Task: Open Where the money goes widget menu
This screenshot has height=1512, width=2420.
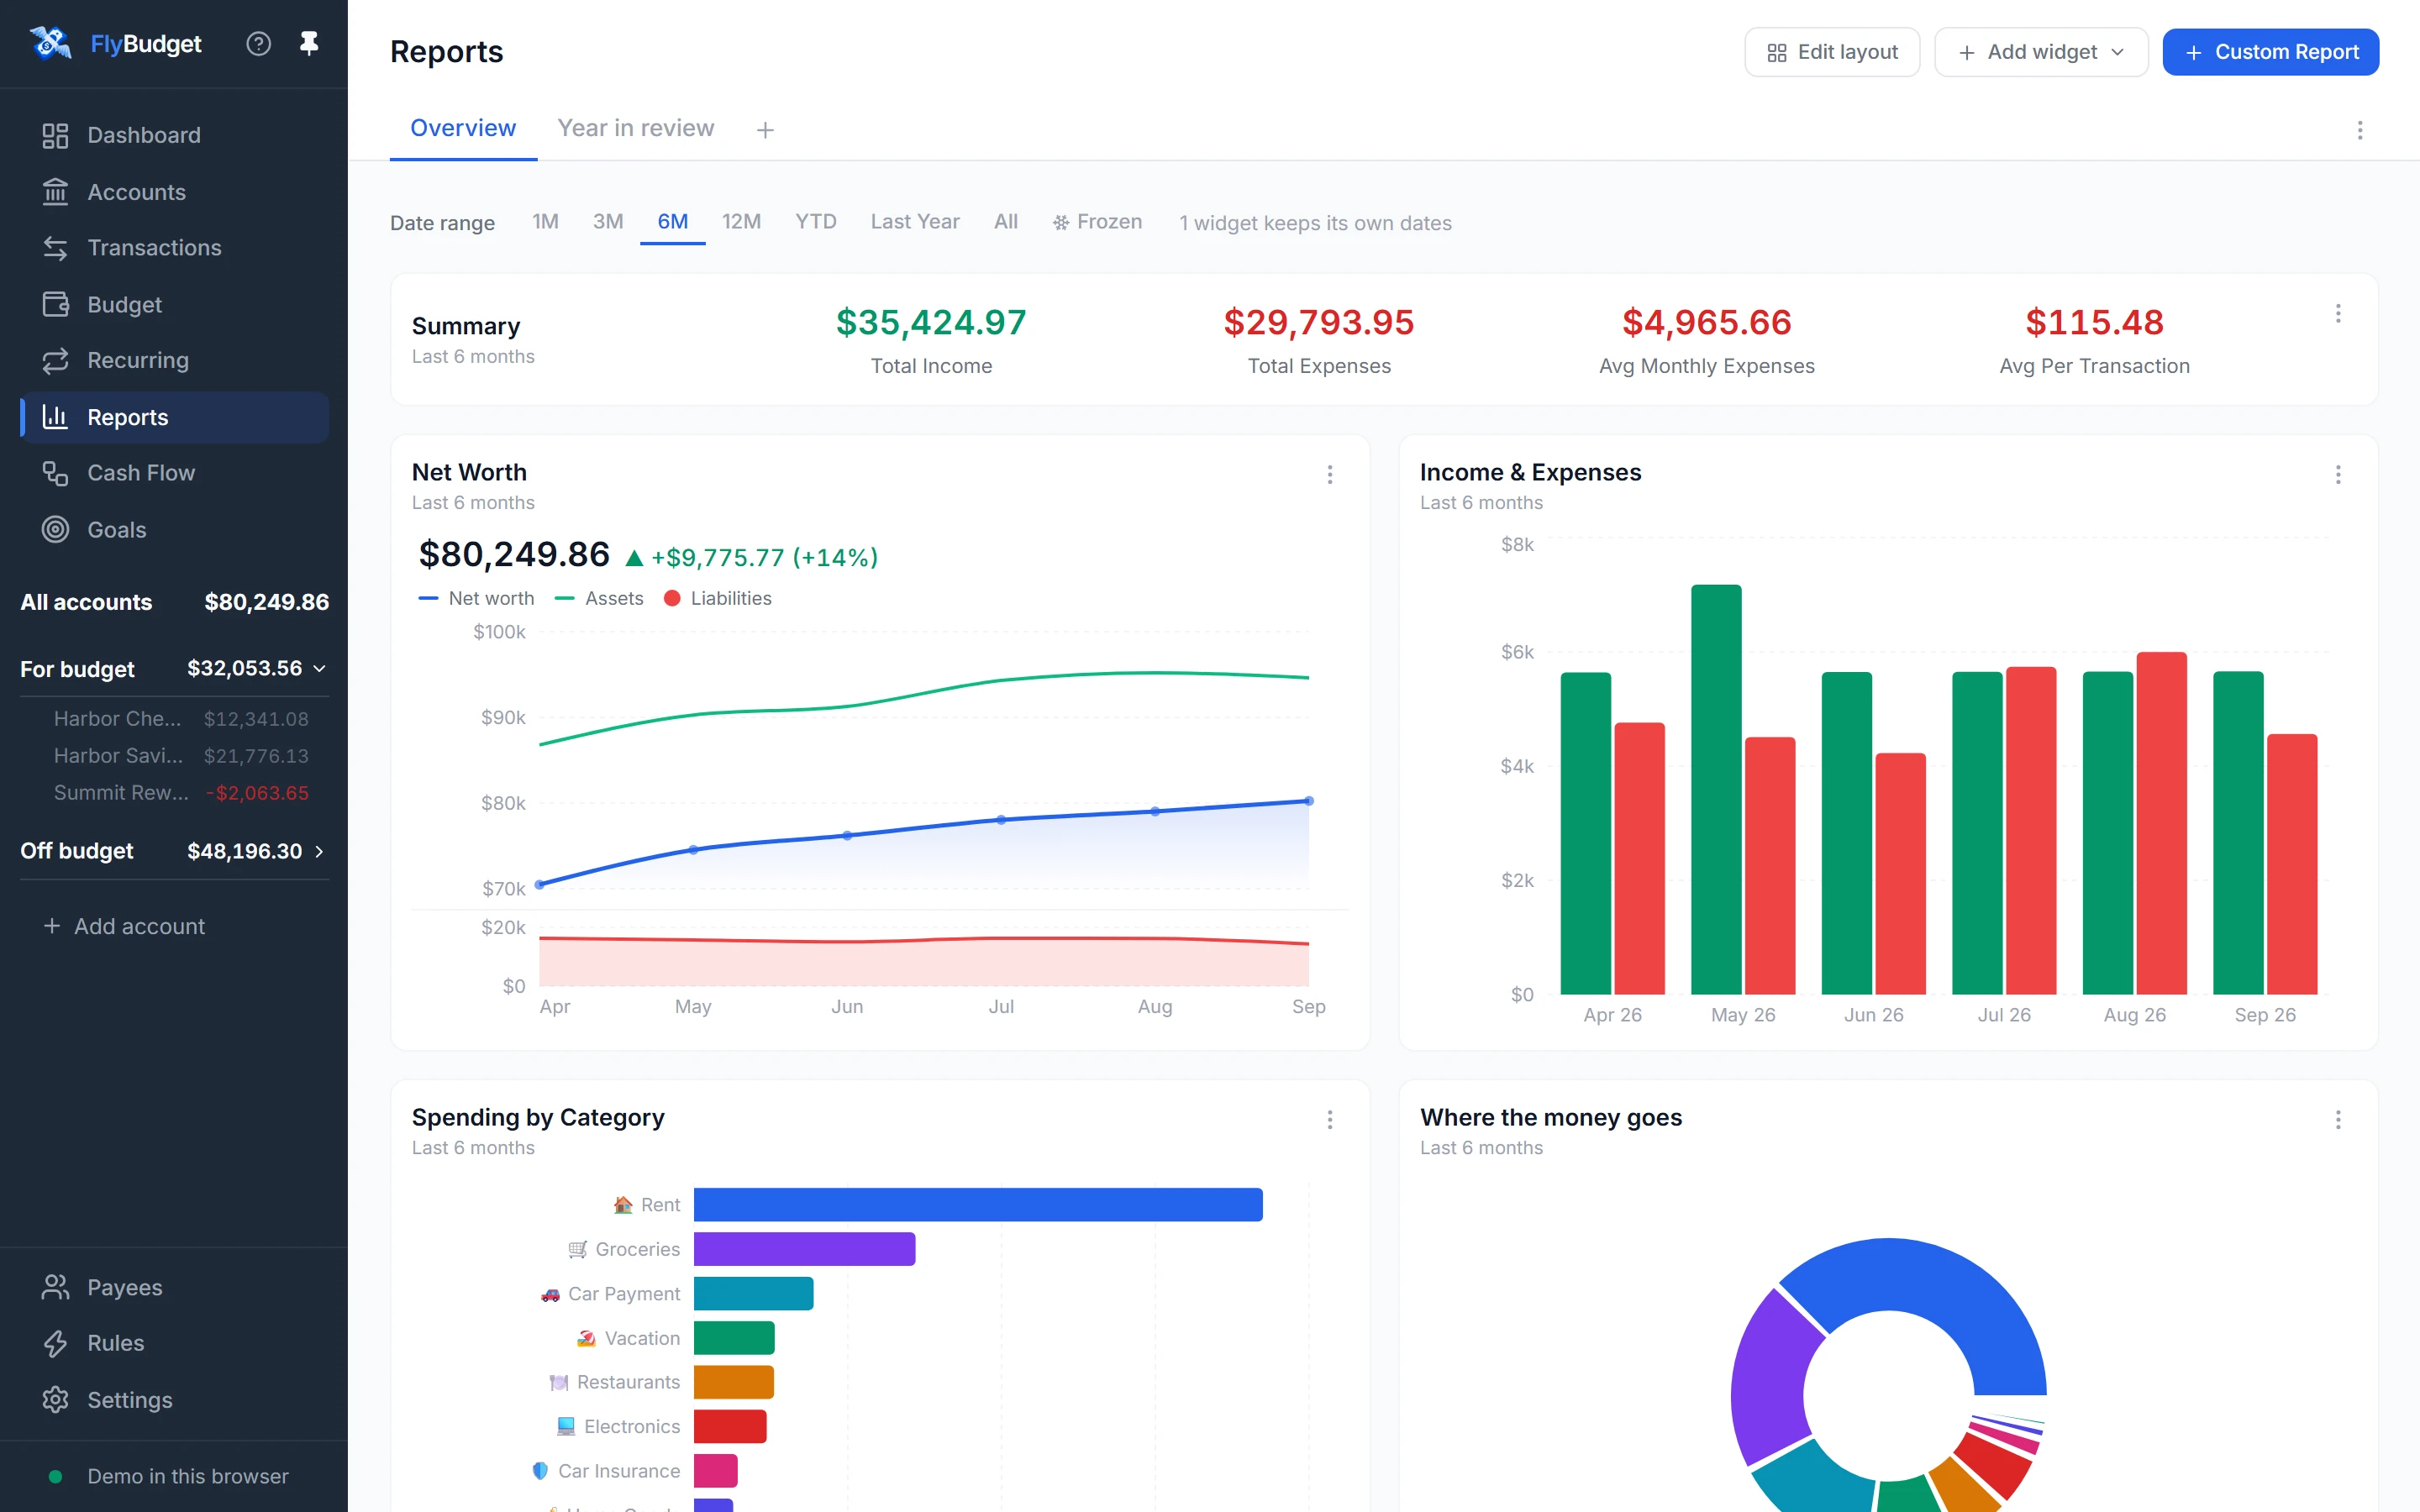Action: click(x=2337, y=1120)
